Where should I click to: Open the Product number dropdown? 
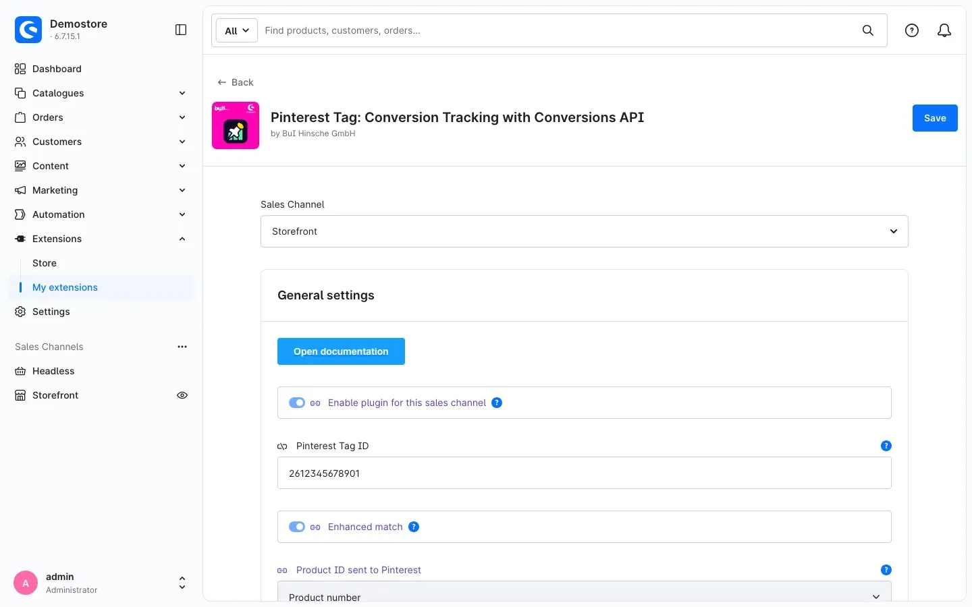coord(585,591)
